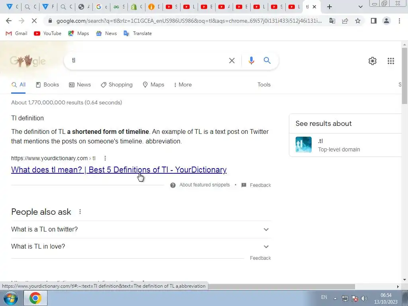Show hidden system tray icons
This screenshot has height=306, width=408.
[x=335, y=298]
